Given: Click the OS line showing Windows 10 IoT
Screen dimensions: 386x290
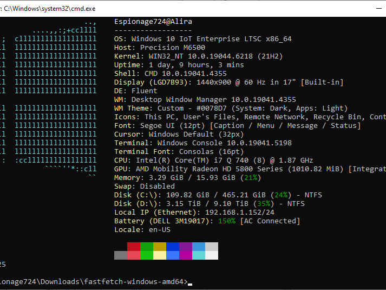Looking at the screenshot, I should 203,38.
